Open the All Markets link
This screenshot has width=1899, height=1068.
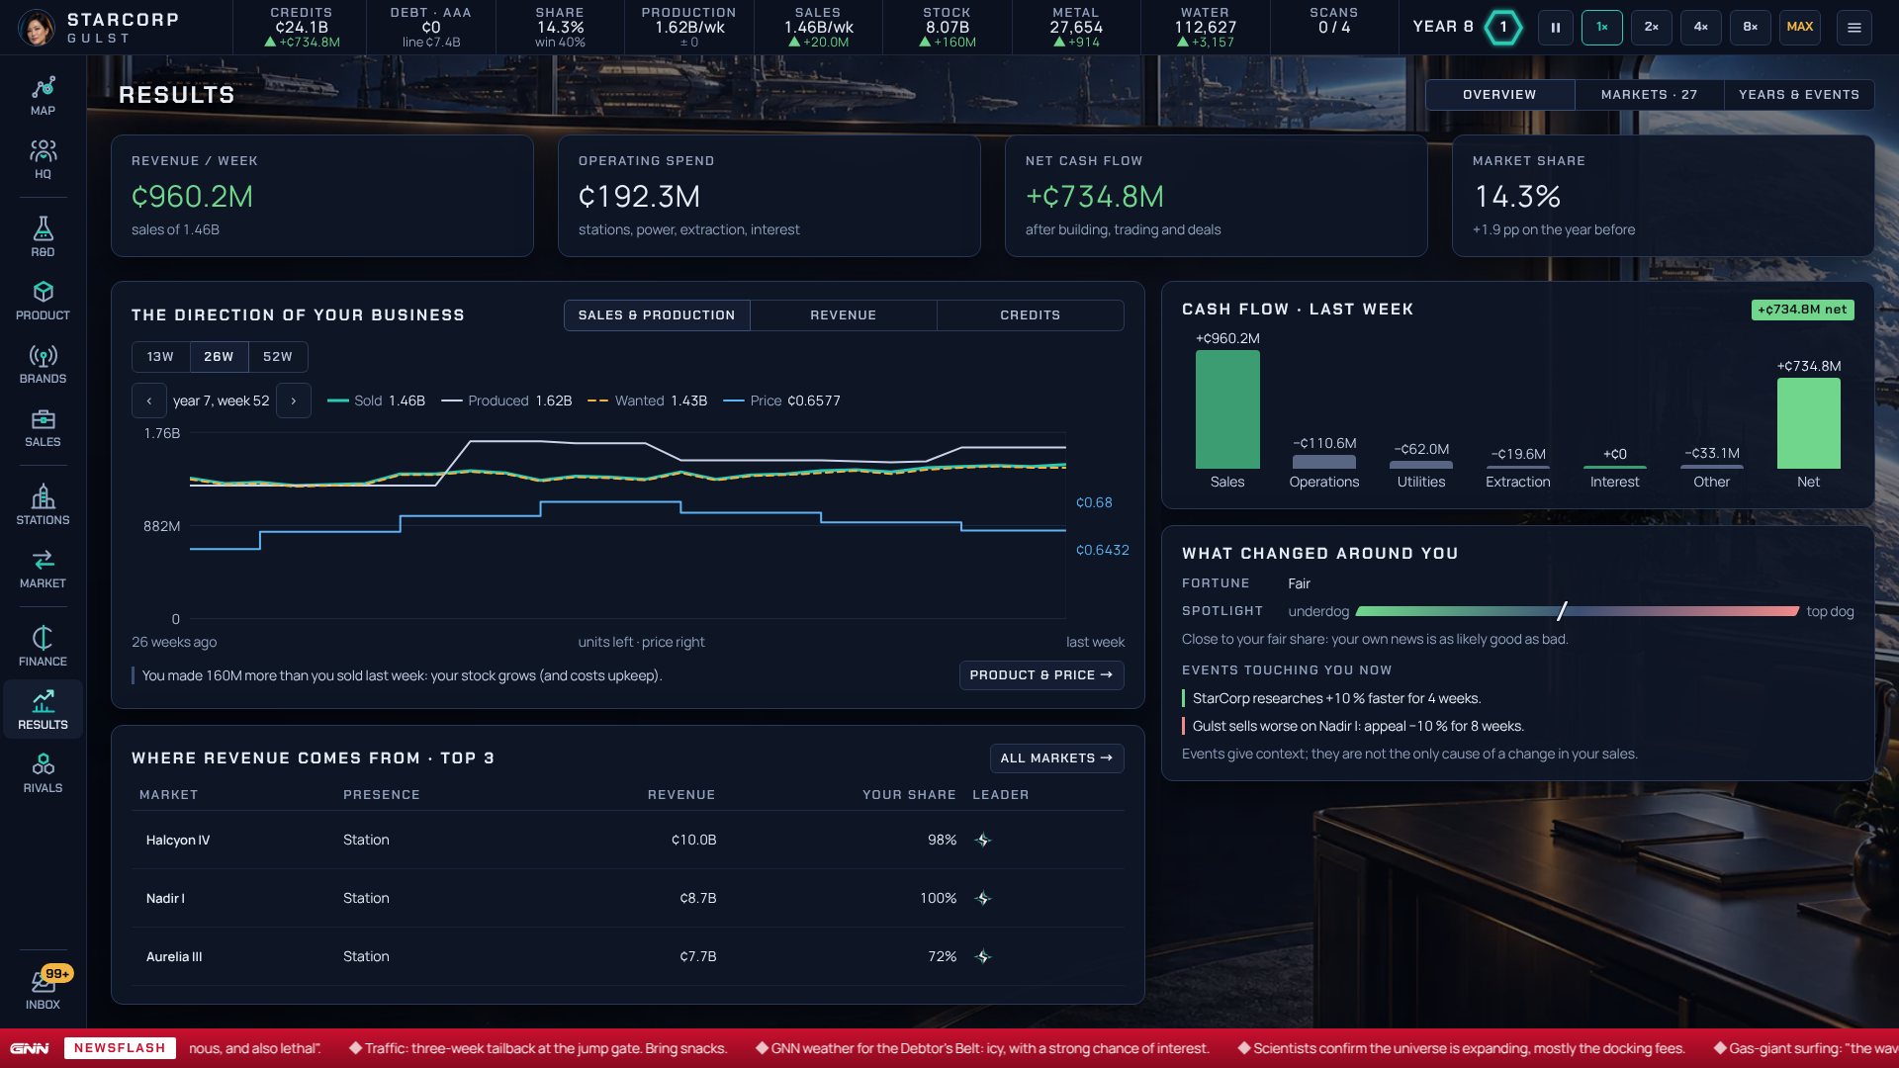click(1056, 758)
